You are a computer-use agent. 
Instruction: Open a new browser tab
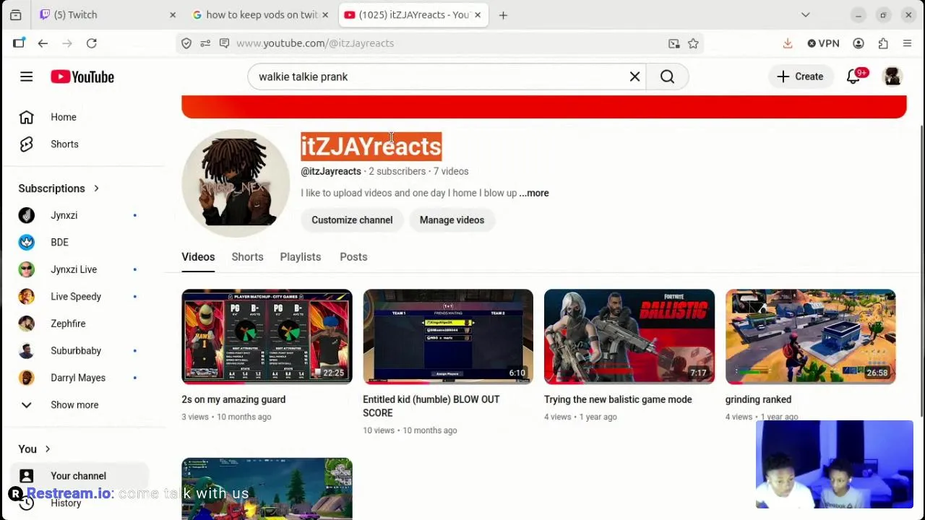[x=503, y=14]
